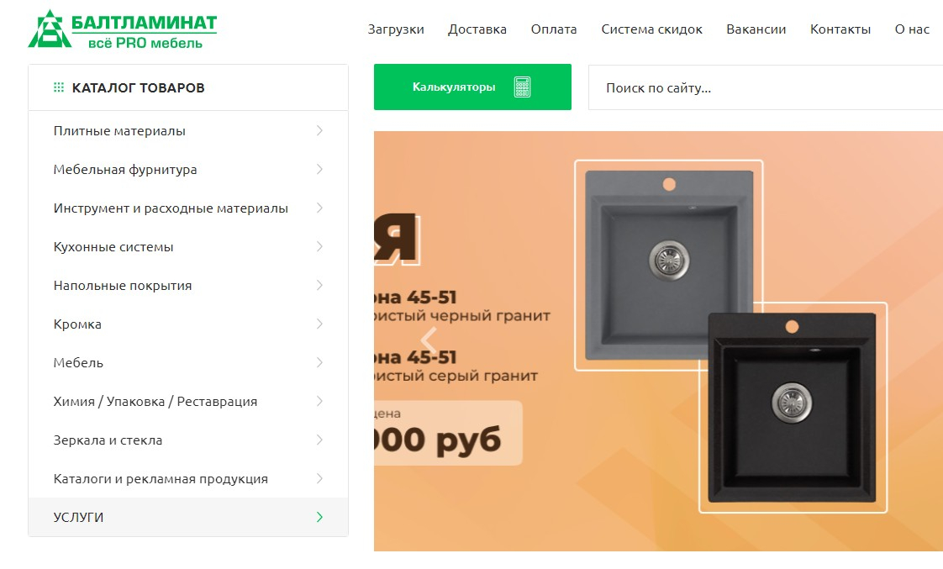Click the calculator icon on green button
The image size is (943, 569).
point(522,87)
